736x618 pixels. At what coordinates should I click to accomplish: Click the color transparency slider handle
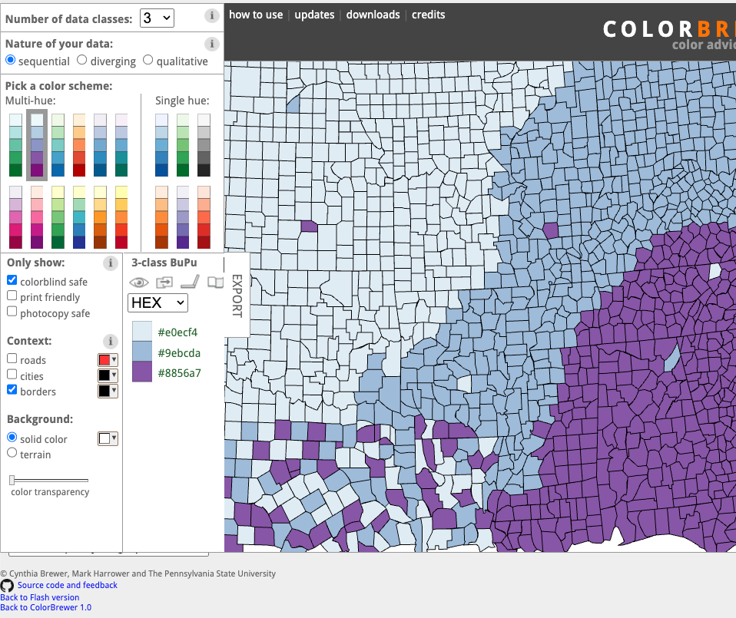12,480
